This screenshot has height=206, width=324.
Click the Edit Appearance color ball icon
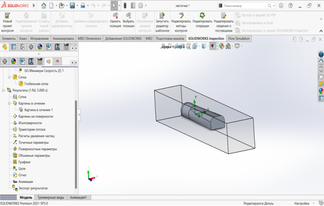click(221, 46)
